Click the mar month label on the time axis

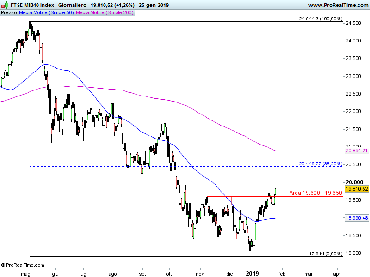308,274
